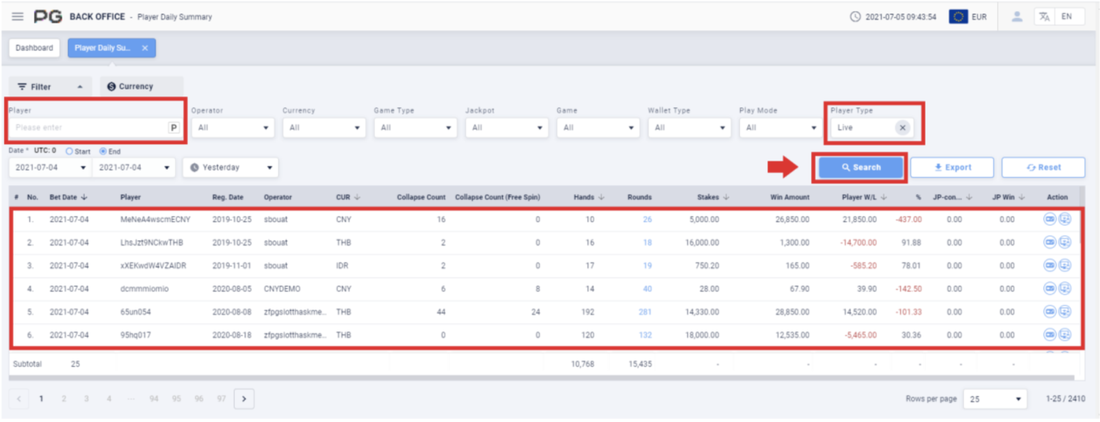Select the Start date radio button
Viewport: 1100px width, 422px height.
69,152
